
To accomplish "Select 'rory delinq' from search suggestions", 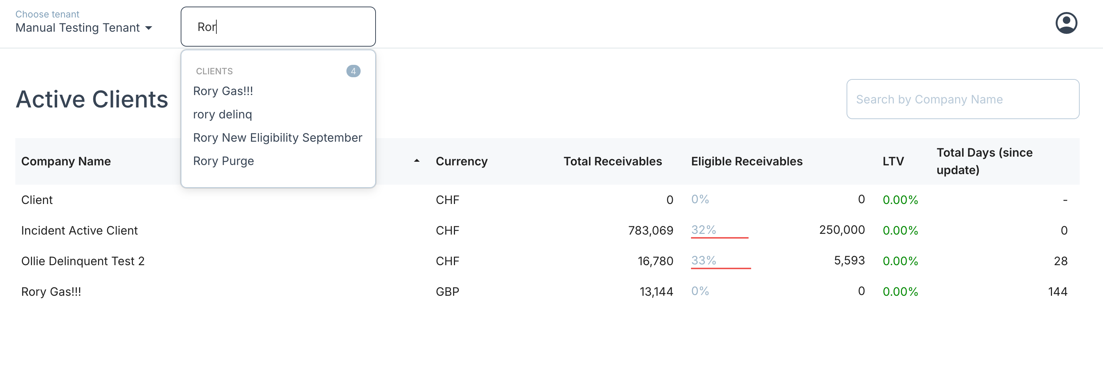I will (x=223, y=114).
